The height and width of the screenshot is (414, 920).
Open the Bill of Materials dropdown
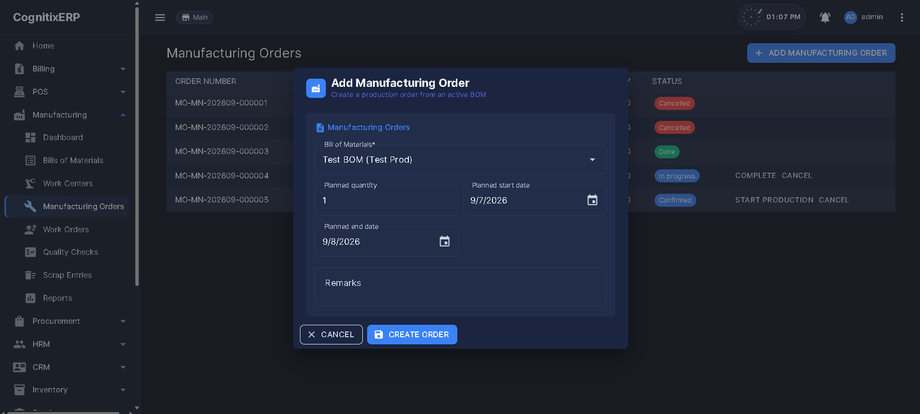(460, 159)
